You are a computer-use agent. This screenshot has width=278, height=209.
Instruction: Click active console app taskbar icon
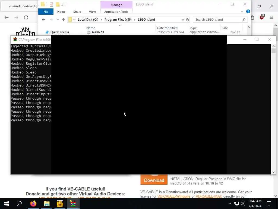pos(73,204)
